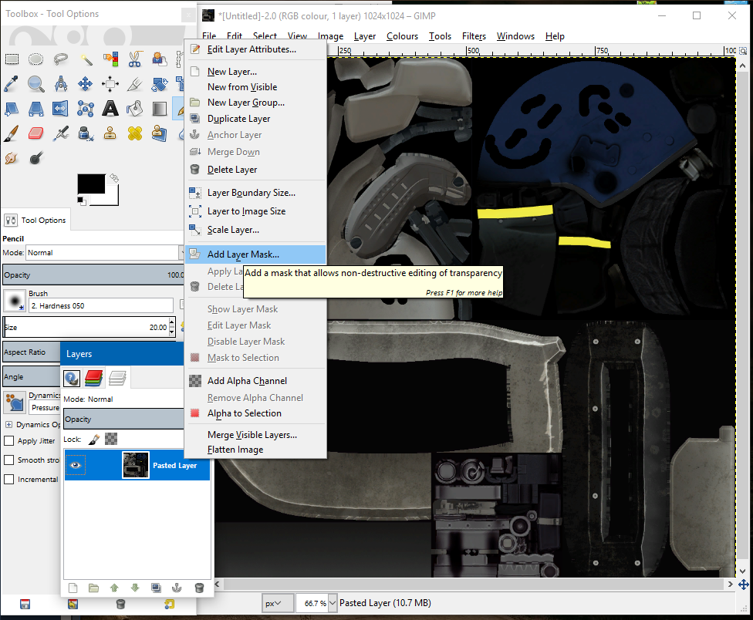Open the brush name field '2. Hardness 050'
The width and height of the screenshot is (753, 620).
pos(101,305)
